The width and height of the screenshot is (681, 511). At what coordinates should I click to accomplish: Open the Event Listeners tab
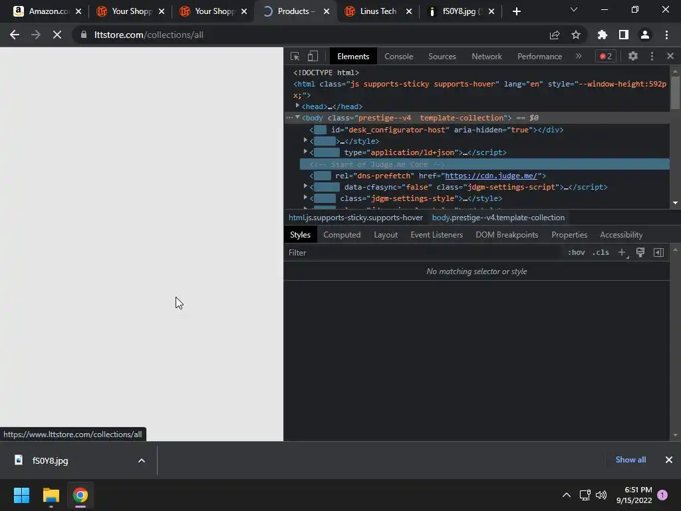coord(436,235)
